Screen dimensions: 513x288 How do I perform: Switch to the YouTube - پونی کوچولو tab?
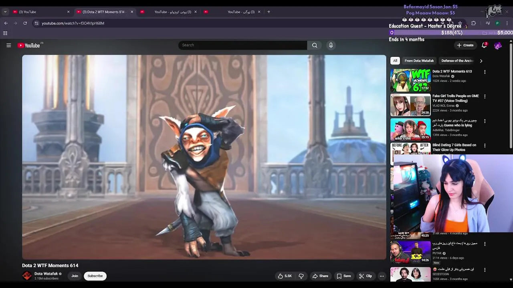pyautogui.click(x=168, y=12)
